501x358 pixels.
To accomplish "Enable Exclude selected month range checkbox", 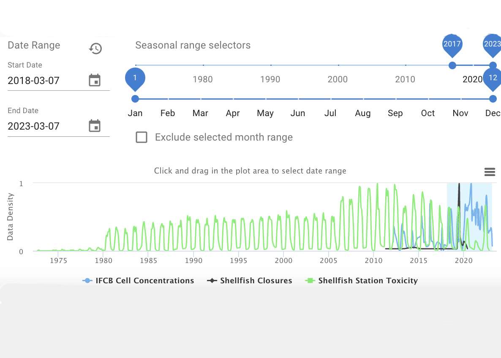I will click(x=142, y=137).
